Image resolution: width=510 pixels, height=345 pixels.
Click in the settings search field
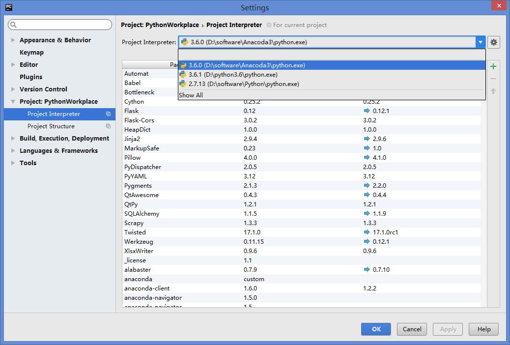tap(60, 25)
